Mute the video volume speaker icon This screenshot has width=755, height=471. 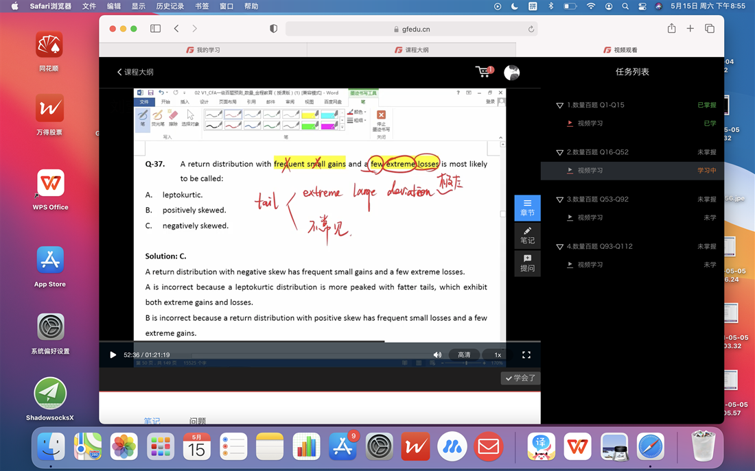click(x=437, y=354)
